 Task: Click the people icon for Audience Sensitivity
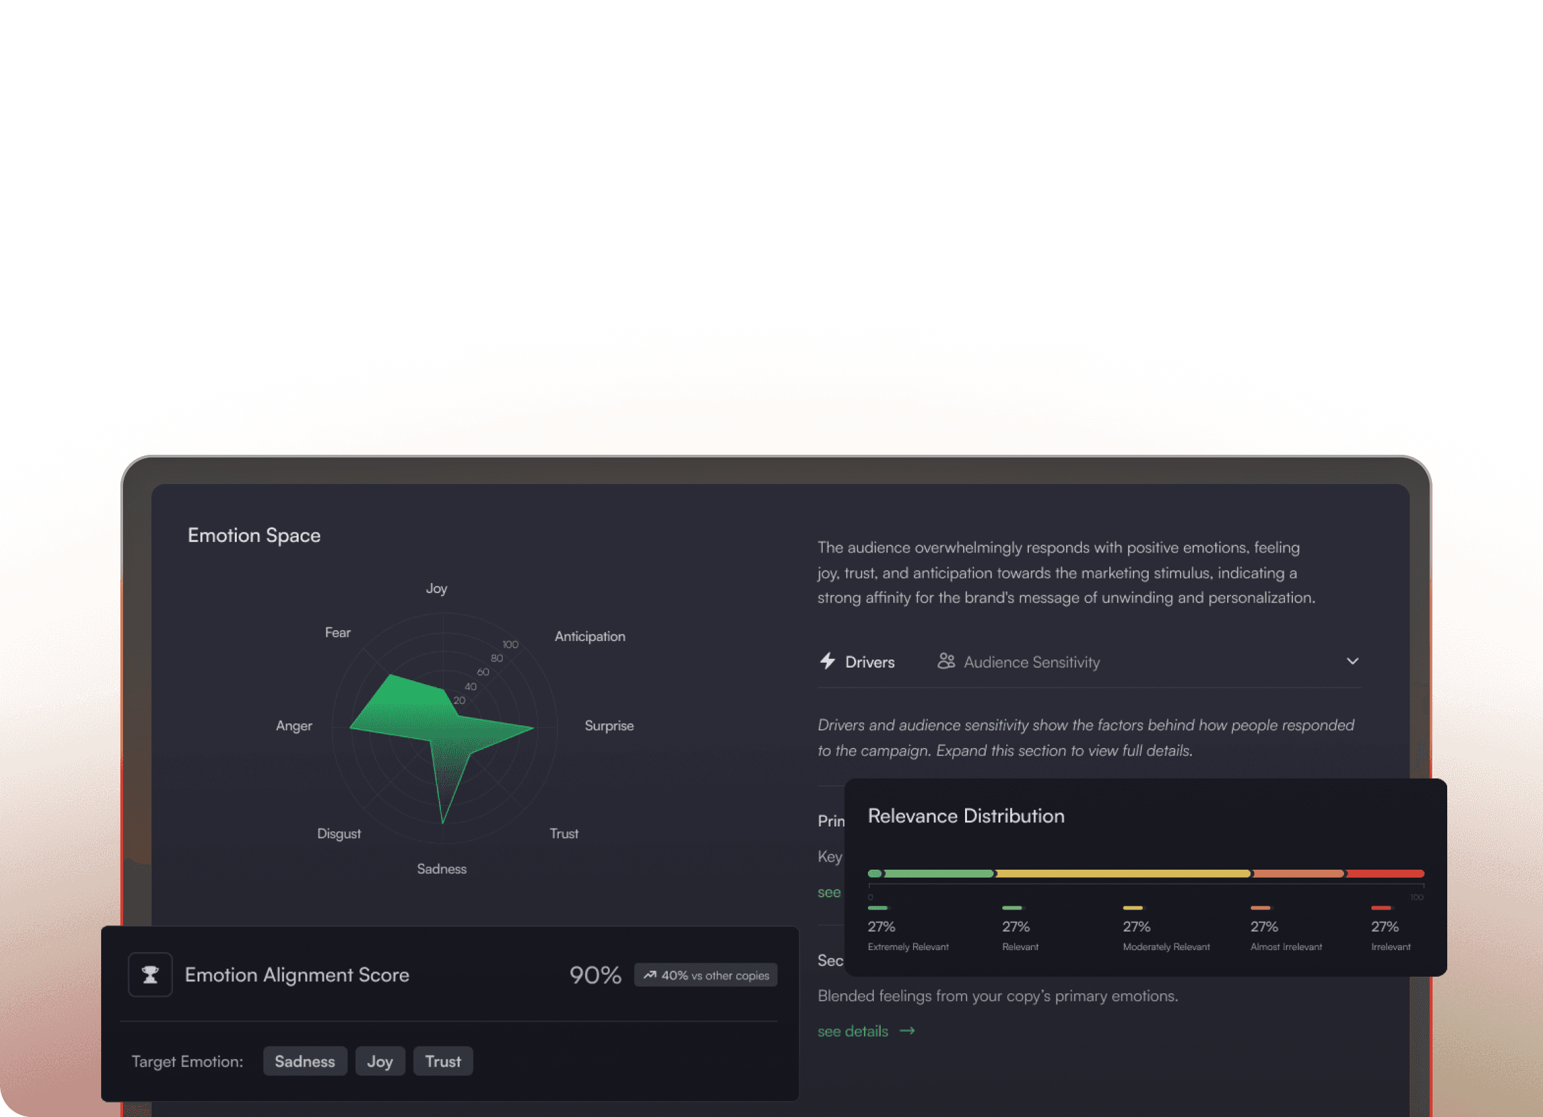coord(946,660)
